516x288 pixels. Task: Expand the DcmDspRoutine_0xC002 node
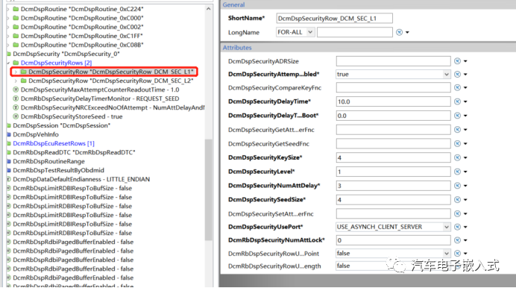pos(8,27)
